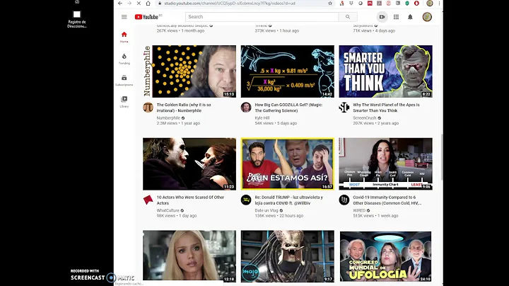Visit Numberphile channel name link

168,118
